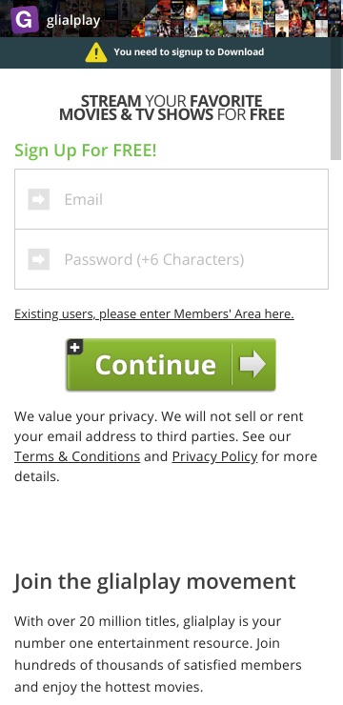
Task: Click the glialplay brand name text
Action: 73,21
